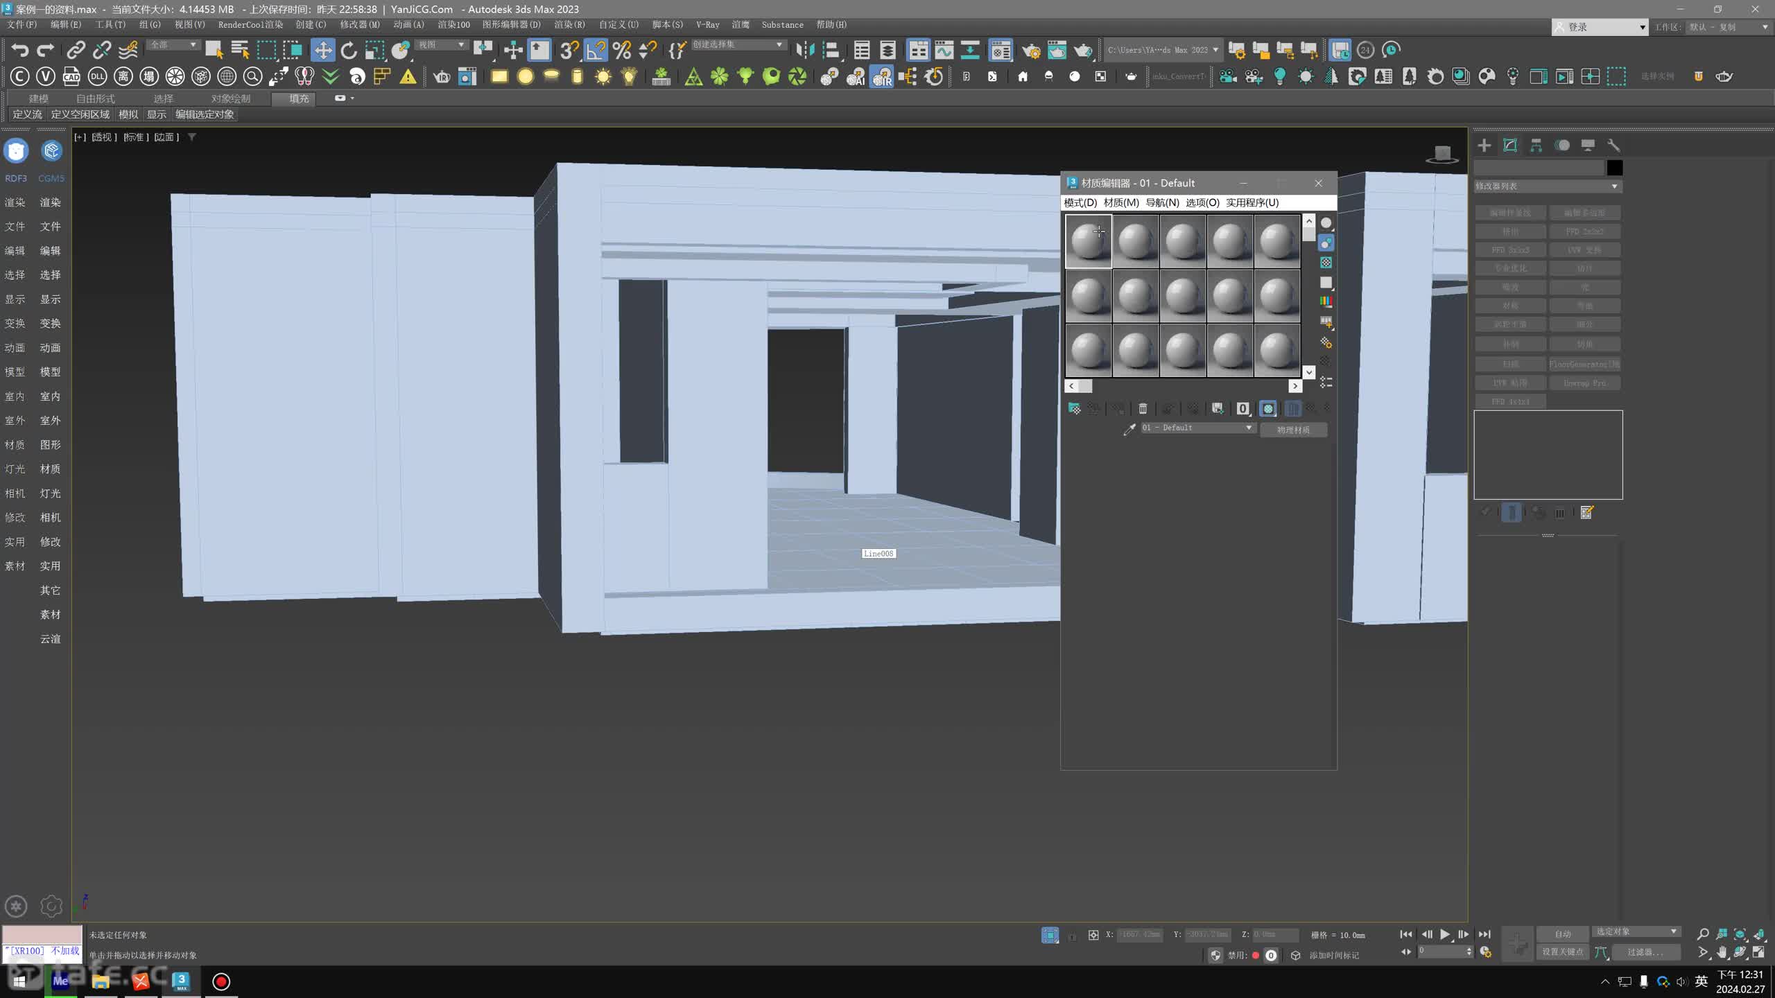Viewport: 1775px width, 998px height.
Task: Click the Mirror tool icon
Action: tap(805, 50)
